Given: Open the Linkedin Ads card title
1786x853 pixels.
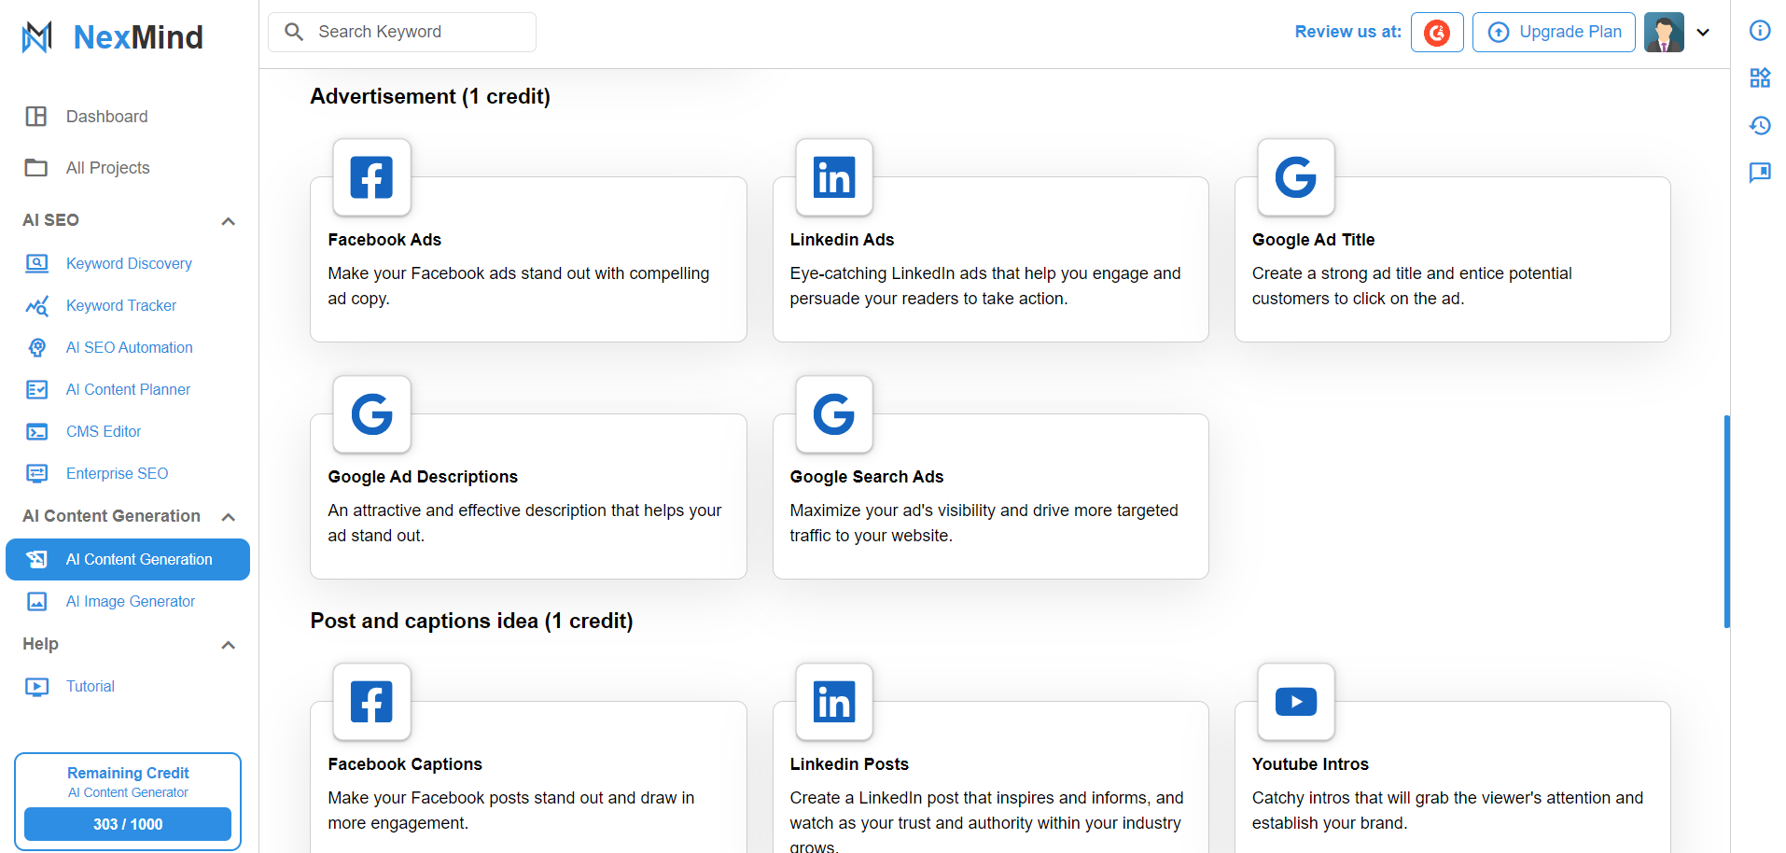Looking at the screenshot, I should point(842,240).
